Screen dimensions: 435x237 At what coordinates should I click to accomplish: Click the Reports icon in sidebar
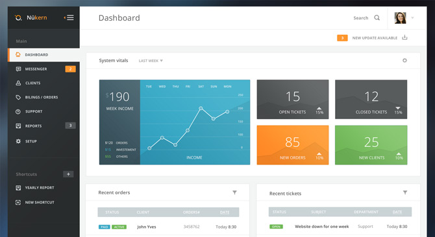(18, 126)
